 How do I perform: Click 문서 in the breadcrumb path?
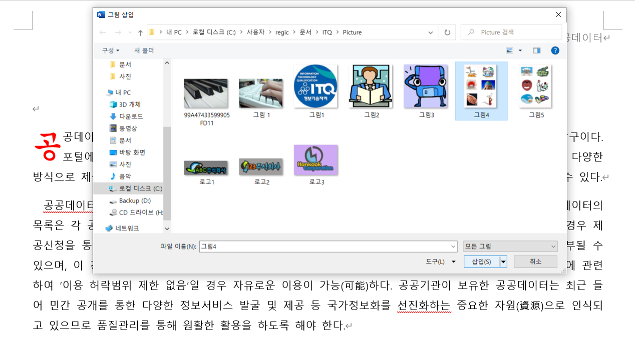coord(305,32)
